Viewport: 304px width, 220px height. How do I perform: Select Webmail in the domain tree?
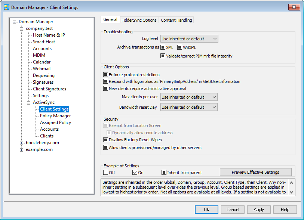click(42, 69)
